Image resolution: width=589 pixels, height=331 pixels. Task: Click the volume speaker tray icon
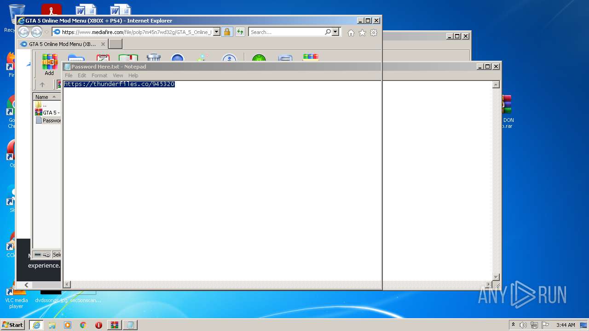[x=523, y=325]
